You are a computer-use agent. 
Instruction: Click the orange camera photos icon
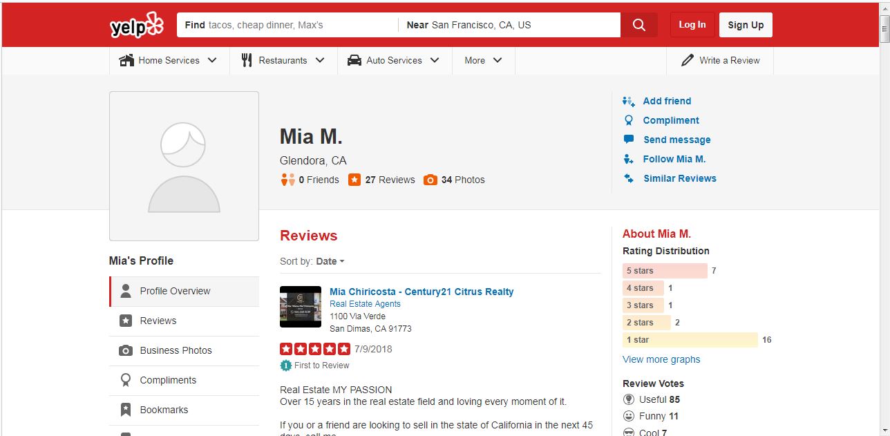click(x=430, y=180)
